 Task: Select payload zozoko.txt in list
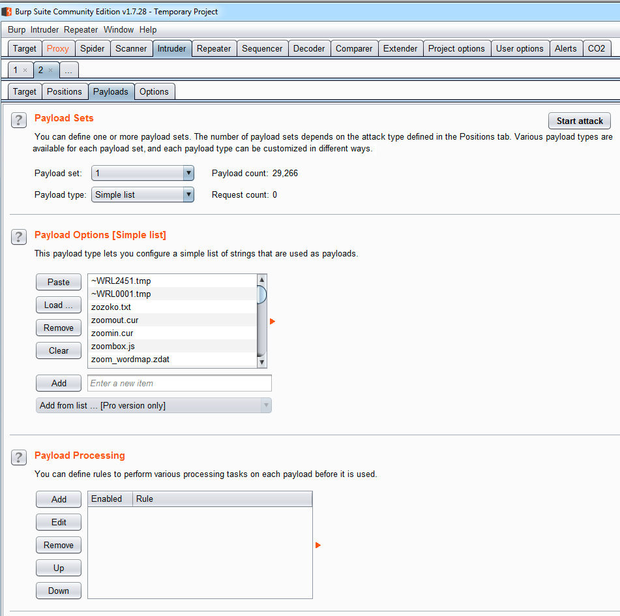point(172,307)
